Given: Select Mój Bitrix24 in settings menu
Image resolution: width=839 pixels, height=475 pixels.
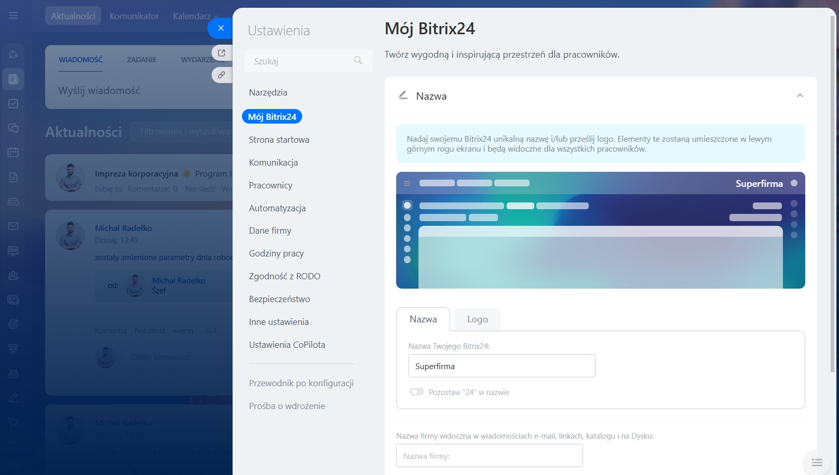Looking at the screenshot, I should click(x=272, y=117).
